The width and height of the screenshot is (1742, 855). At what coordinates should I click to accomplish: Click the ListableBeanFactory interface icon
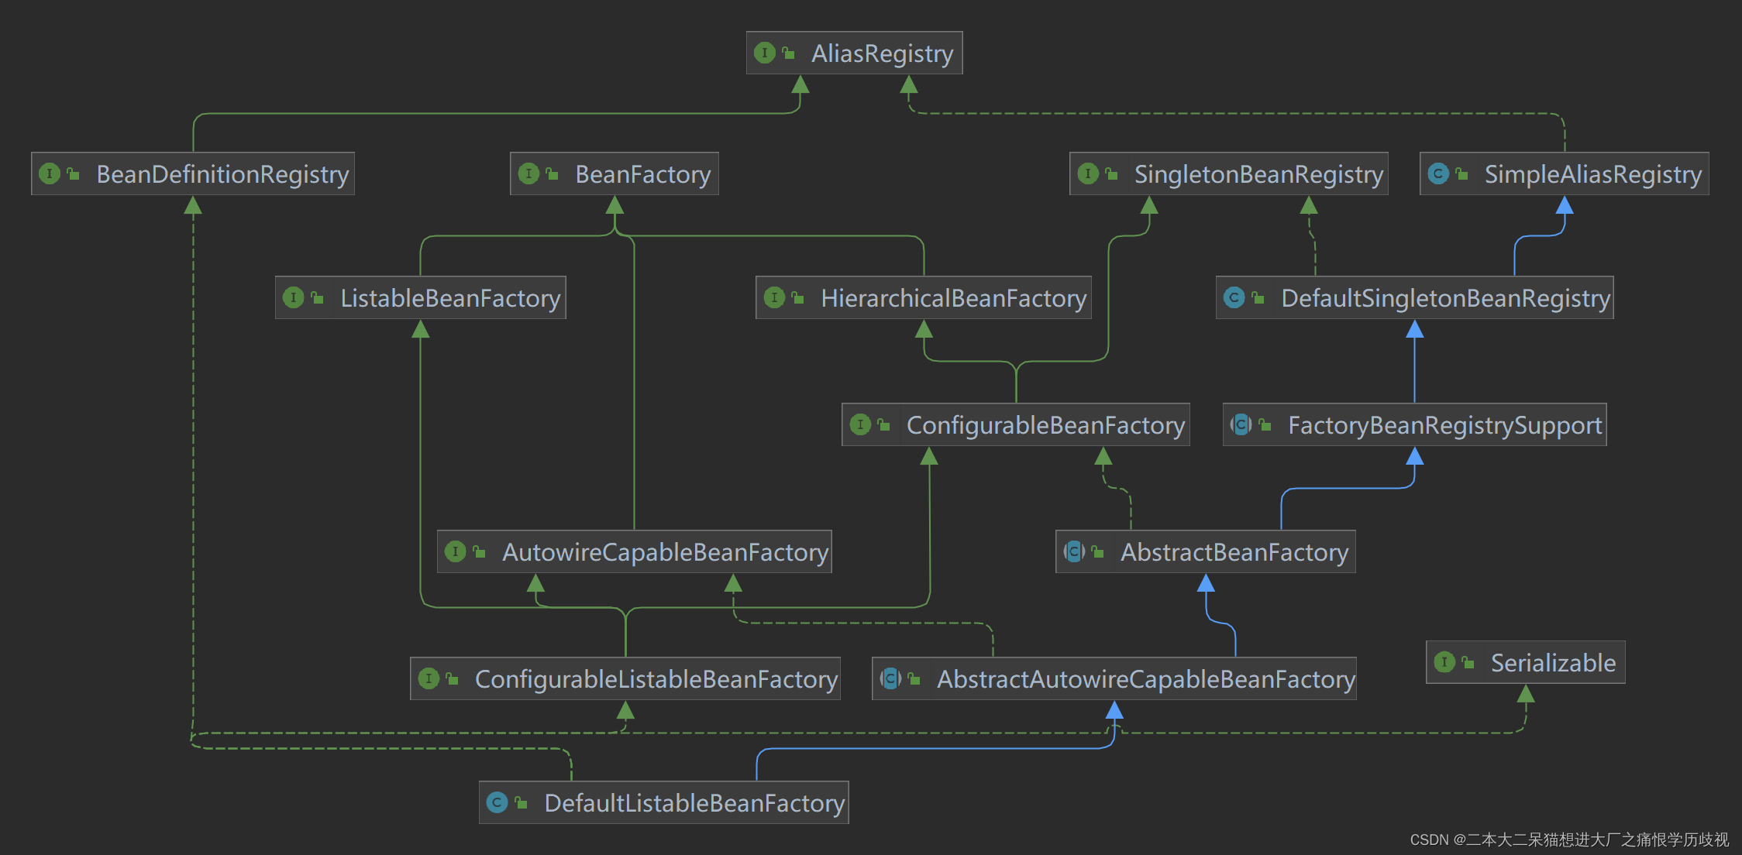294,297
